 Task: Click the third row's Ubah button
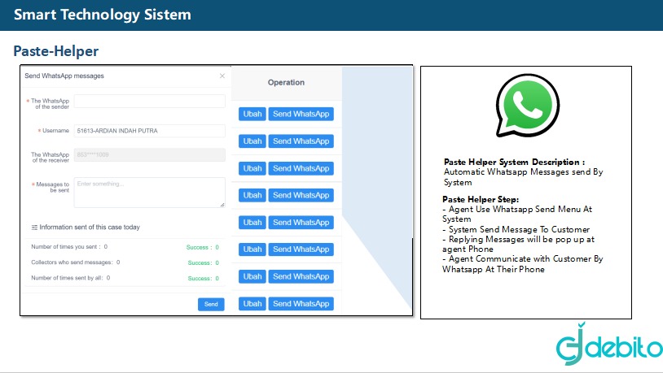[252, 168]
